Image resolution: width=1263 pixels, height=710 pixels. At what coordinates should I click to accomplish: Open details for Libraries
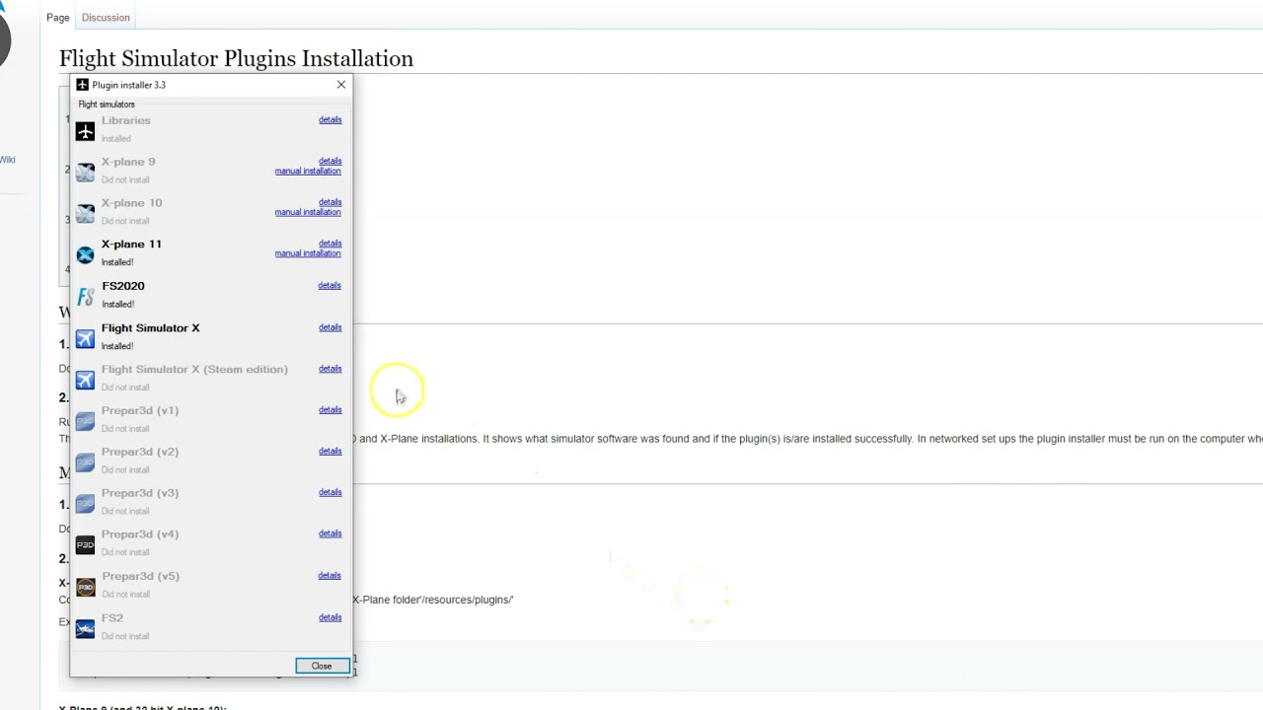coord(330,120)
